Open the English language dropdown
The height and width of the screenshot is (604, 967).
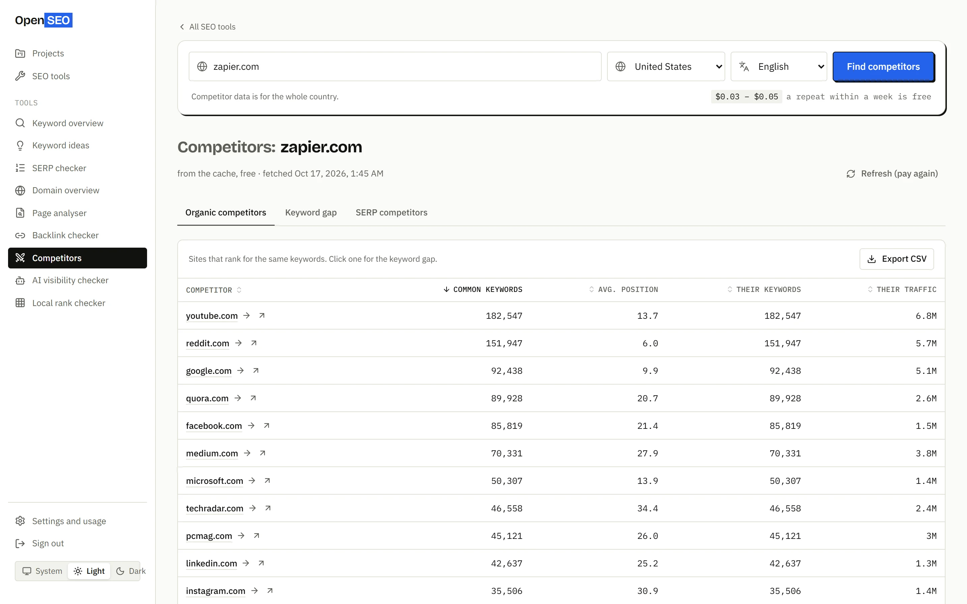[778, 66]
